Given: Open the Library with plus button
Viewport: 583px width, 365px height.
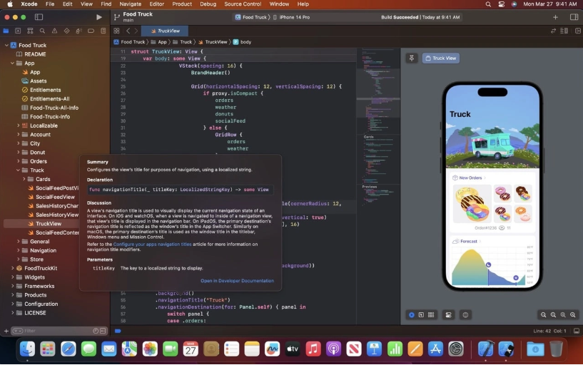Looking at the screenshot, I should pyautogui.click(x=555, y=17).
